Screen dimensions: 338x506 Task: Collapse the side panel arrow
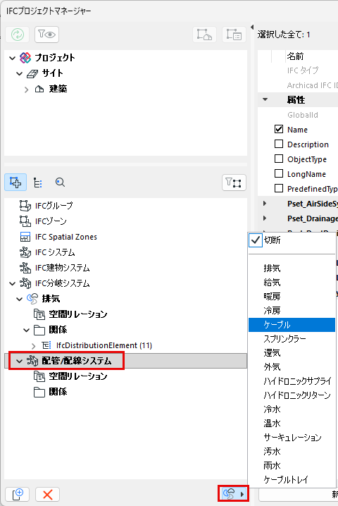click(252, 27)
